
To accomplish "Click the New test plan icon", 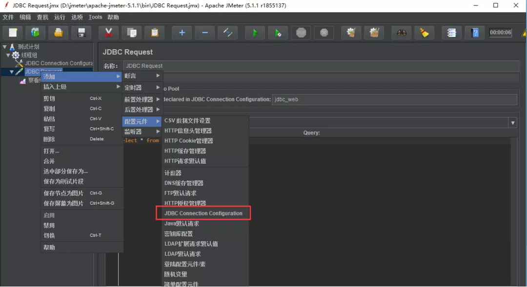I will point(13,33).
